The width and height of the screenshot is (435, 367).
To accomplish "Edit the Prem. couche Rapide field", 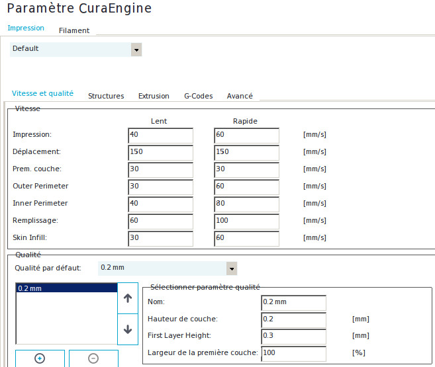I will coord(246,170).
